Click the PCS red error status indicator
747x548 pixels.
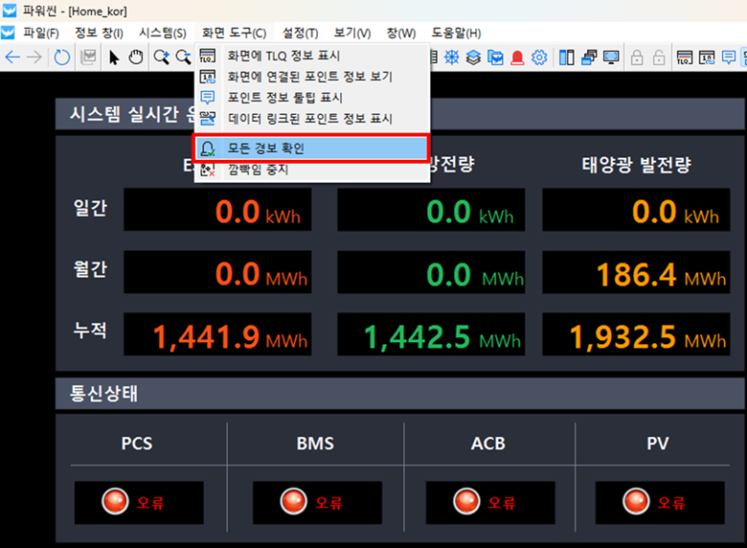pyautogui.click(x=116, y=502)
